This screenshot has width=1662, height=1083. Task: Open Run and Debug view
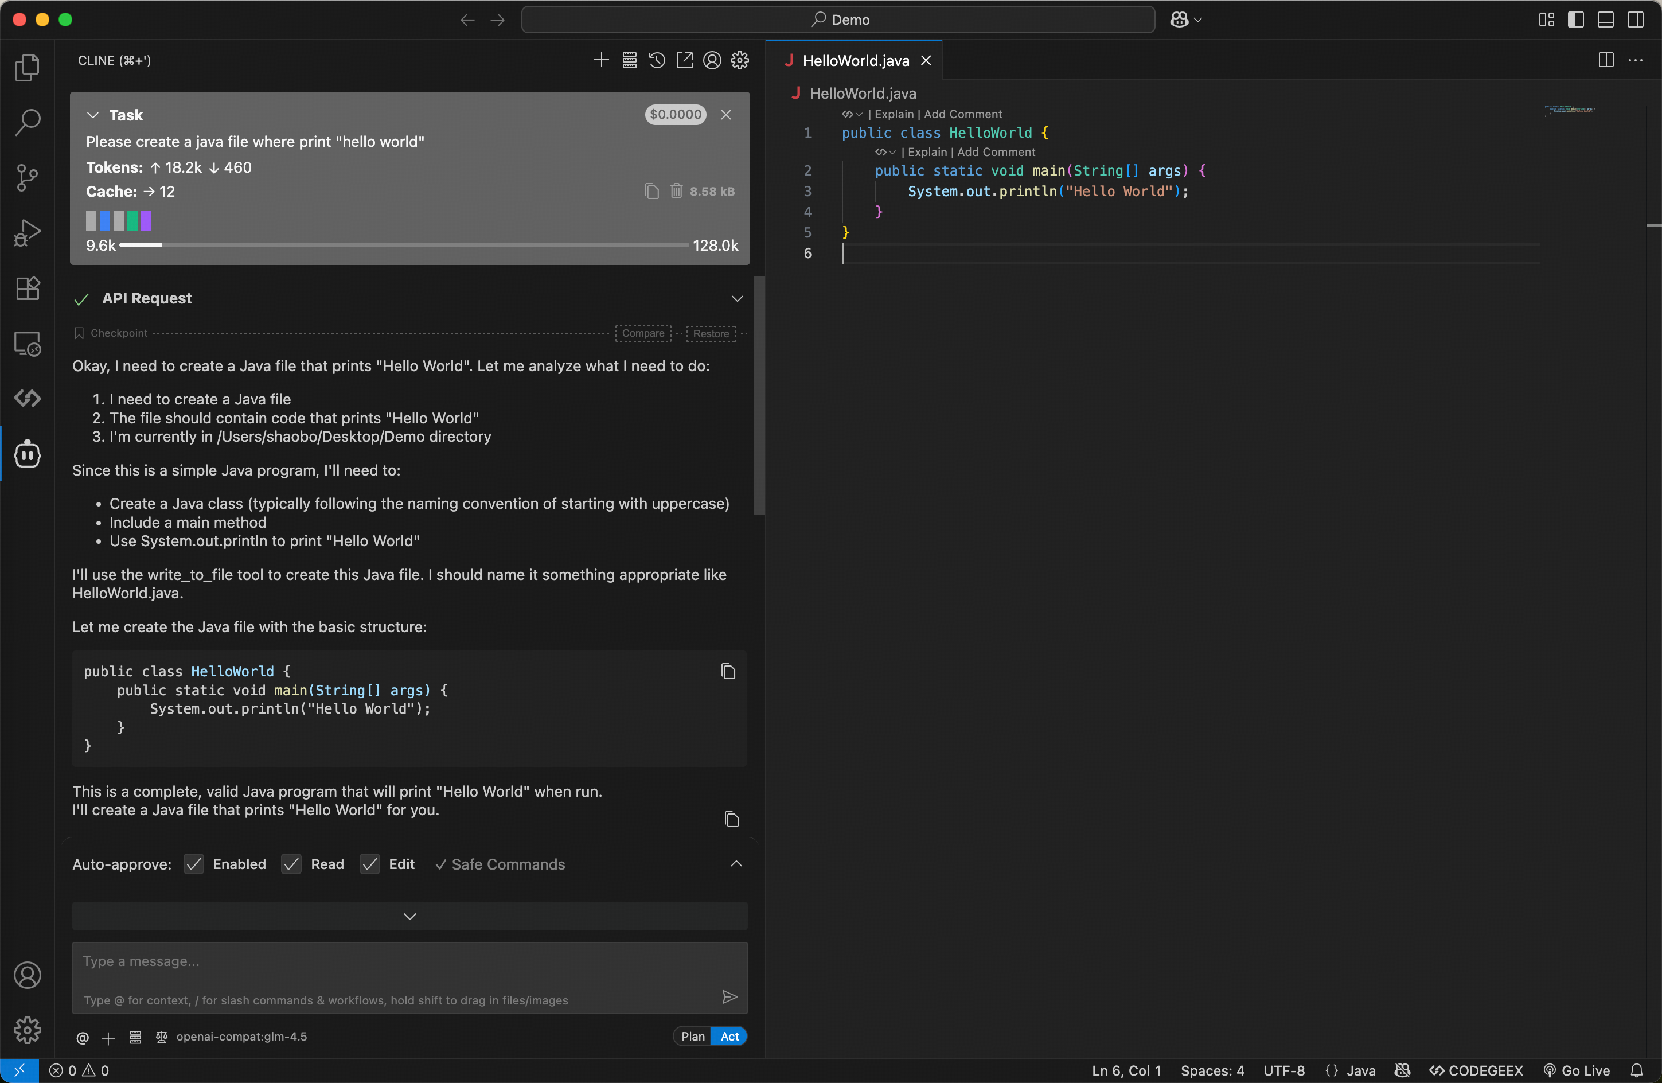(27, 232)
